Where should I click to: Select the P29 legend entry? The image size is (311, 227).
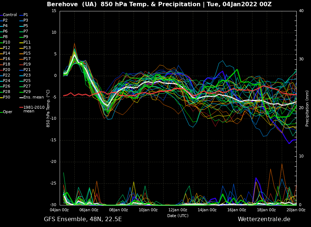(27, 92)
